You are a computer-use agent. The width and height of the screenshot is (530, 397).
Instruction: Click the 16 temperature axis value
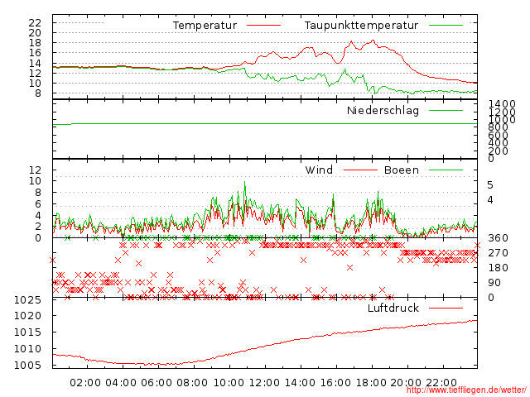click(x=35, y=53)
